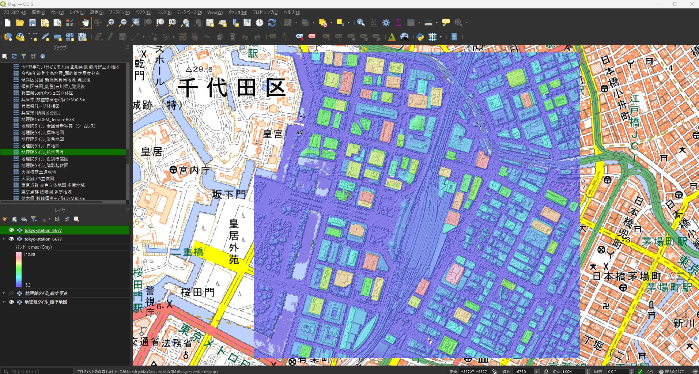699x374 pixels.
Task: Activate the map tips speech bubble
Action: [x=446, y=23]
